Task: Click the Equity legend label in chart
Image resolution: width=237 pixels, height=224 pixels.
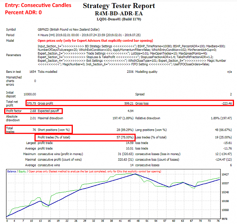Action: (22, 171)
